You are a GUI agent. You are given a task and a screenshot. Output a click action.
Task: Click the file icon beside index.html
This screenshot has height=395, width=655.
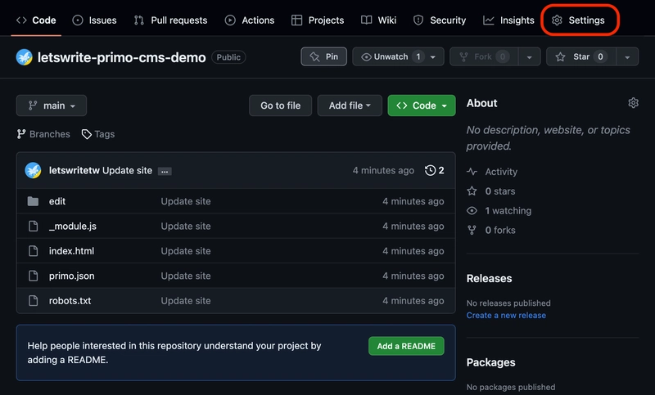tap(33, 251)
